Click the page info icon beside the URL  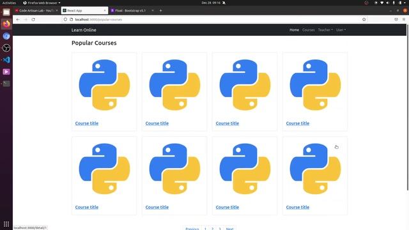(x=71, y=20)
